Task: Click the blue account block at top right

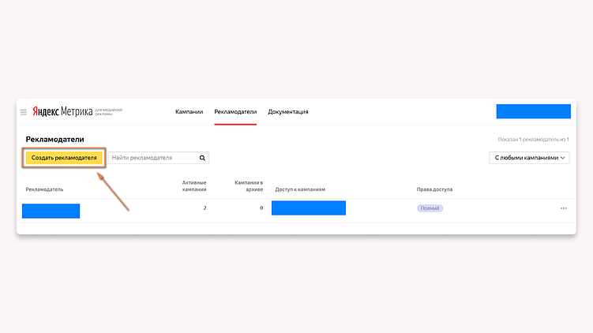Action: pos(533,111)
